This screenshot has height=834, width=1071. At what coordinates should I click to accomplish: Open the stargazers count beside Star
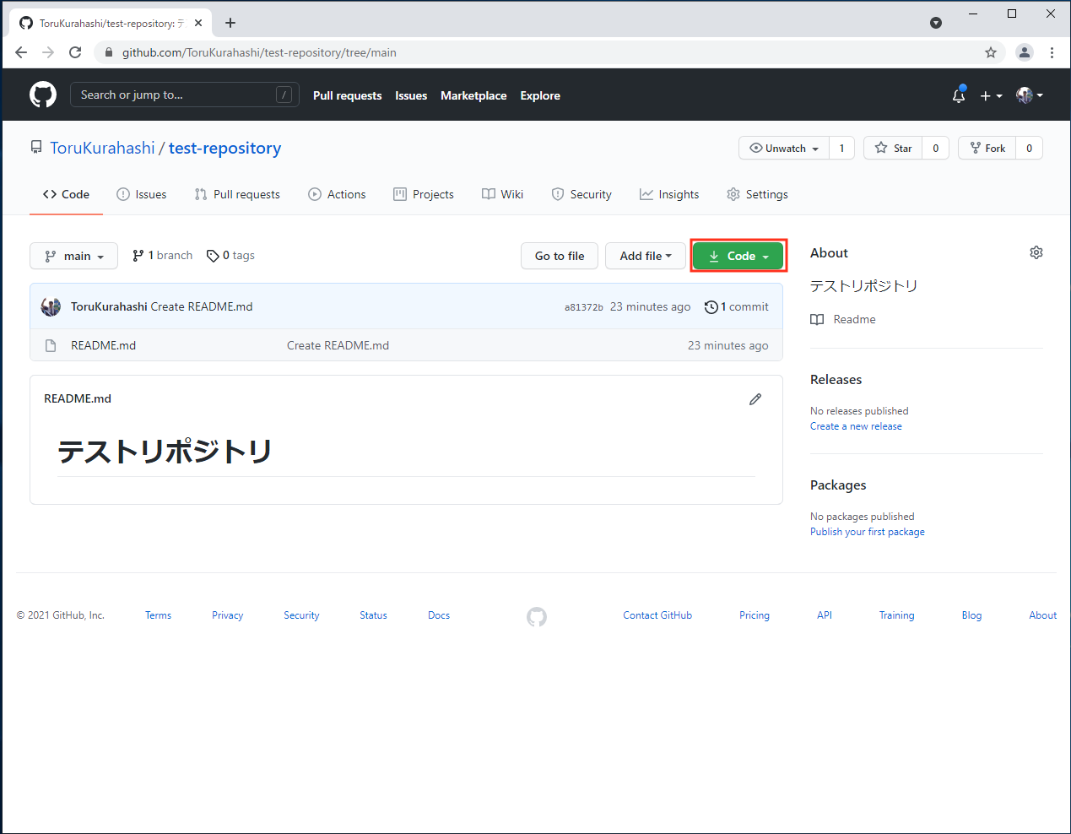935,148
